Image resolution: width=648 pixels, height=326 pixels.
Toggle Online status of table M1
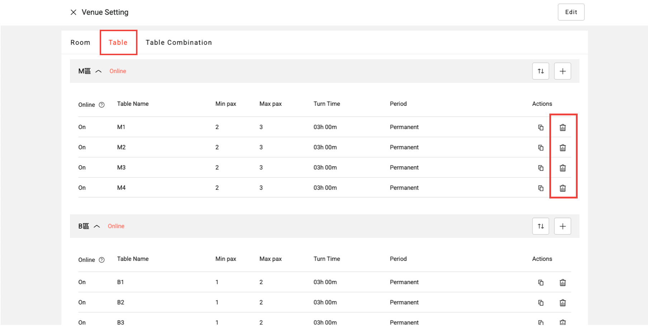click(82, 127)
